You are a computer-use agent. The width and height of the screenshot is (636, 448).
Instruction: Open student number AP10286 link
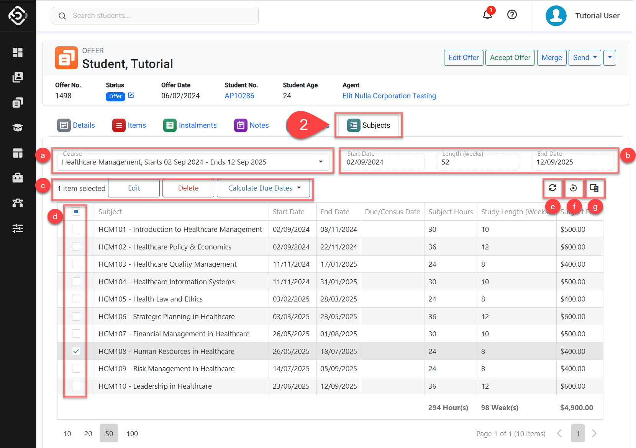(x=239, y=96)
